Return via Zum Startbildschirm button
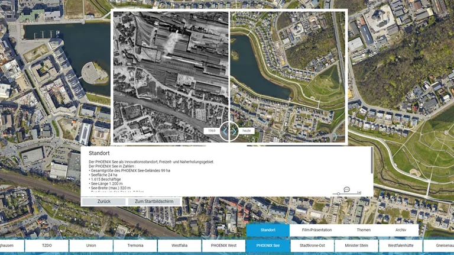Image resolution: width=454 pixels, height=255 pixels. tap(154, 201)
